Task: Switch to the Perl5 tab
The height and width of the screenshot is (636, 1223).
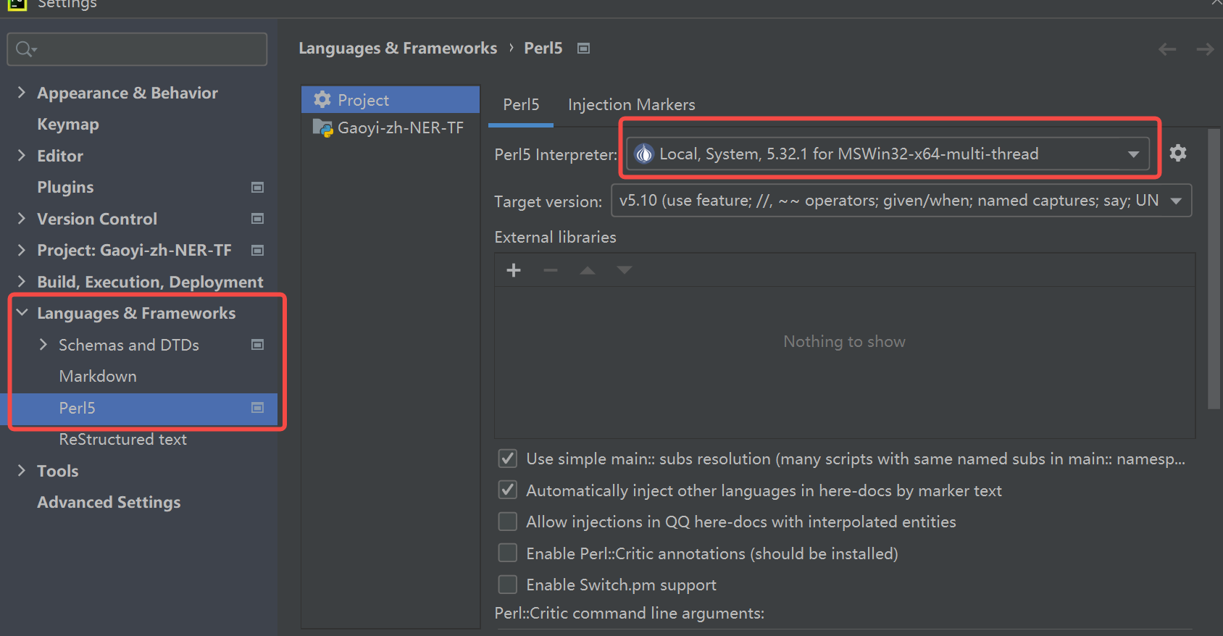Action: pyautogui.click(x=521, y=105)
